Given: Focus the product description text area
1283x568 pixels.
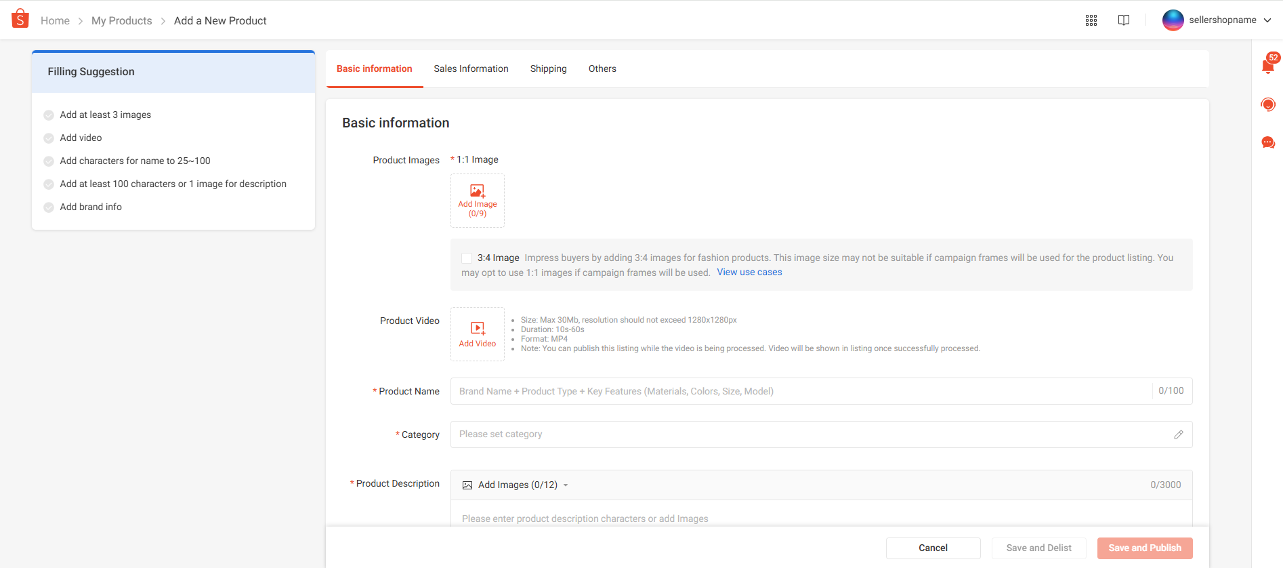Looking at the screenshot, I should [821, 515].
